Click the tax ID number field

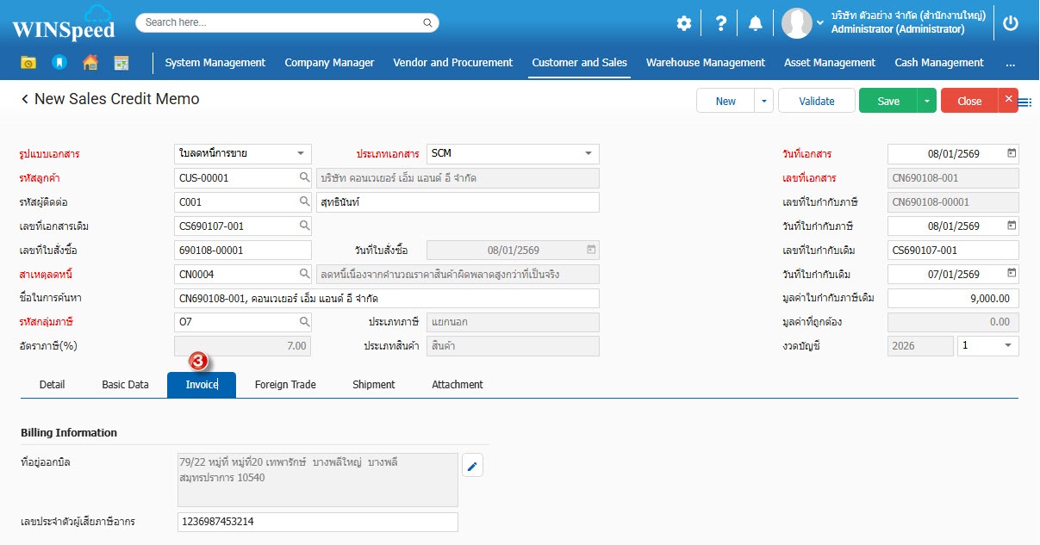[x=317, y=522]
